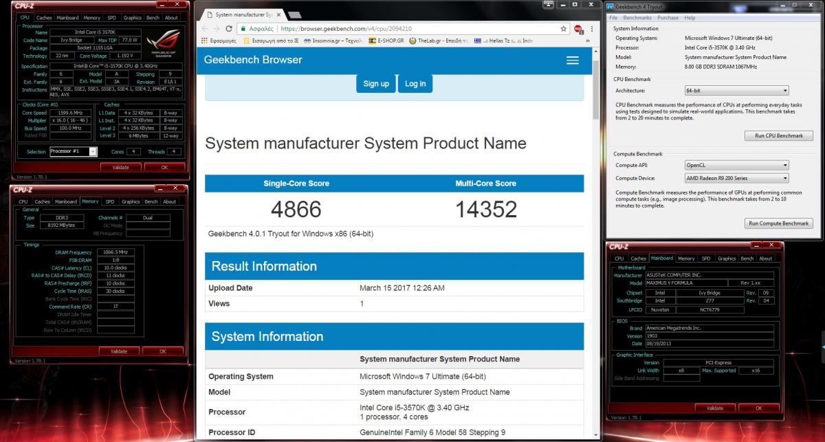Switch to Caches tab in top-left CPU-Z
This screenshot has height=442, width=825.
pyautogui.click(x=44, y=18)
